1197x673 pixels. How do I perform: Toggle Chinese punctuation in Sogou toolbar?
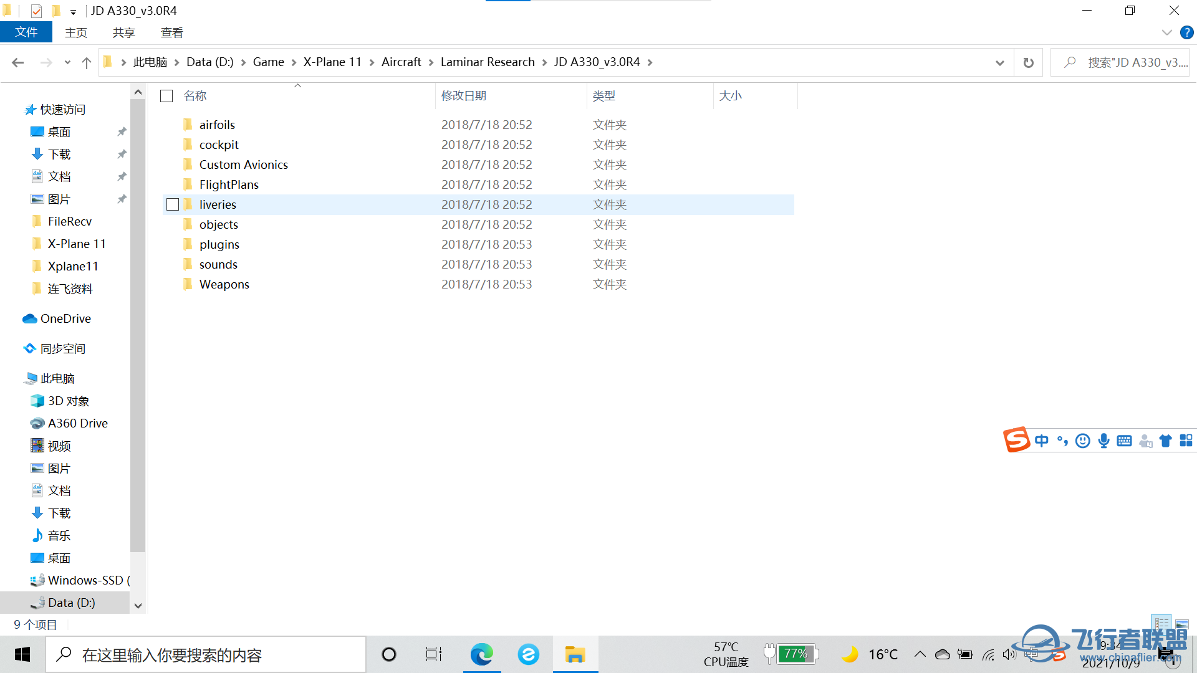1062,441
